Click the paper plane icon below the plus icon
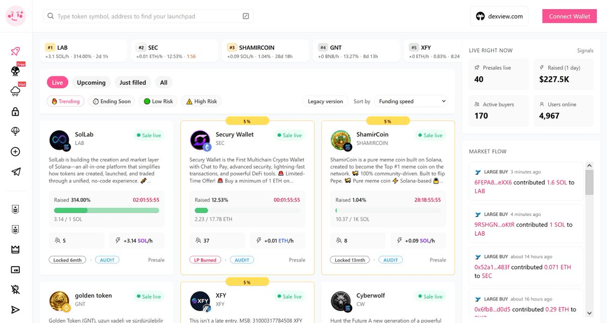This screenshot has width=607, height=323. (x=16, y=172)
